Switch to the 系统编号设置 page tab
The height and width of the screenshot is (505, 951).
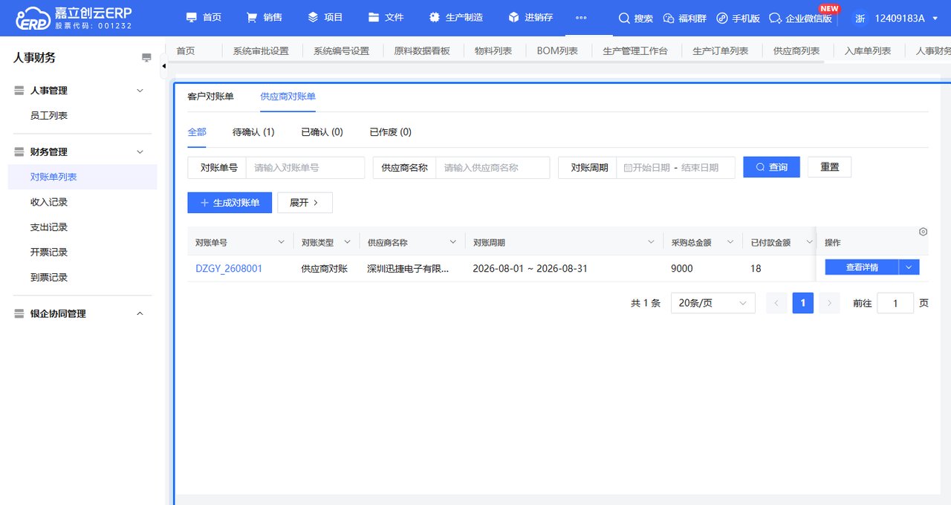(x=342, y=51)
